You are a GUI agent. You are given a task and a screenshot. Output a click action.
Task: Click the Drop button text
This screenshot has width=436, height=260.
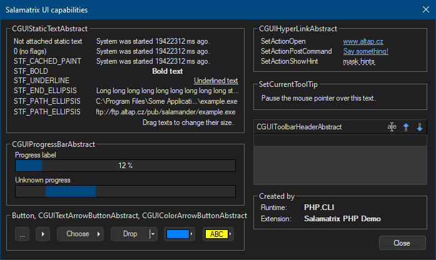[x=130, y=234]
